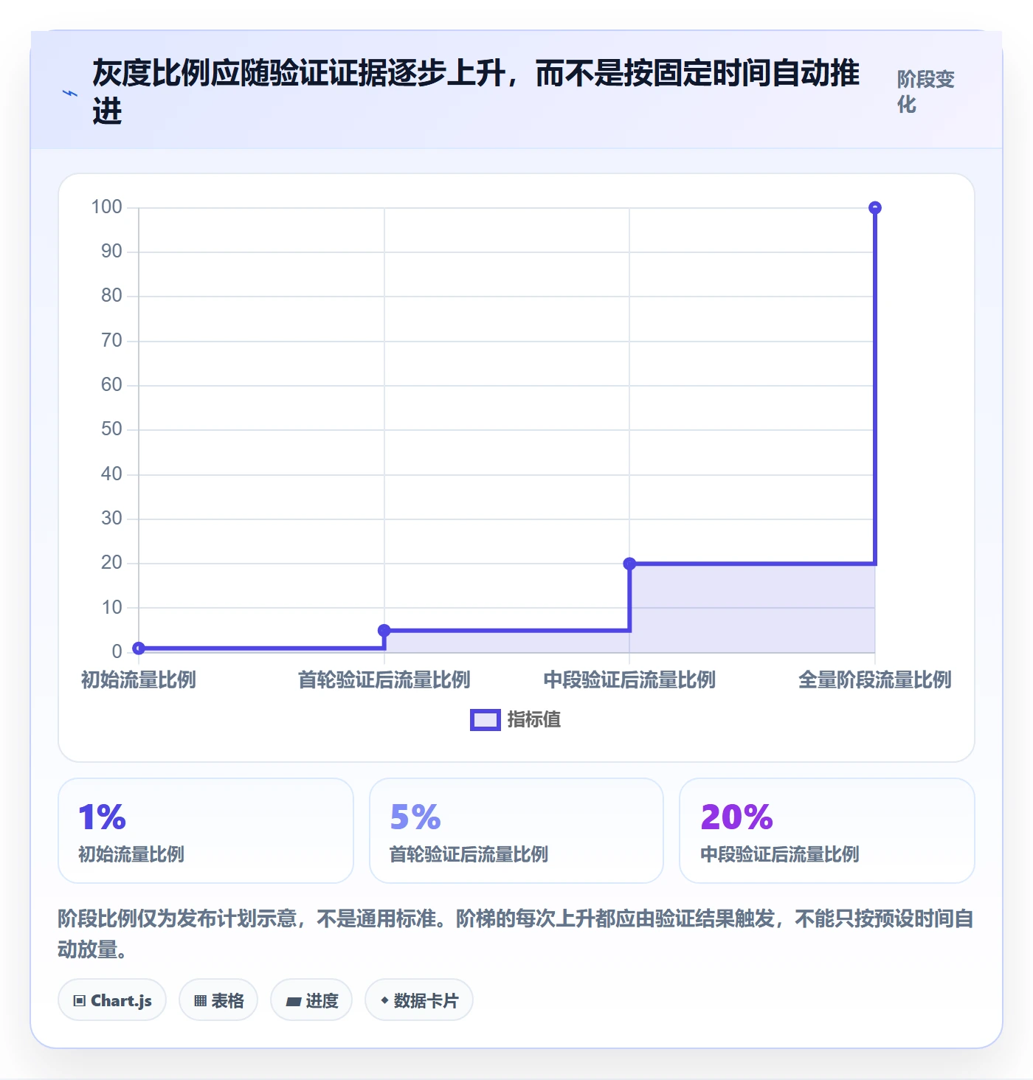Select the 表格 tag chip
This screenshot has height=1080, width=1033.
click(x=218, y=1000)
